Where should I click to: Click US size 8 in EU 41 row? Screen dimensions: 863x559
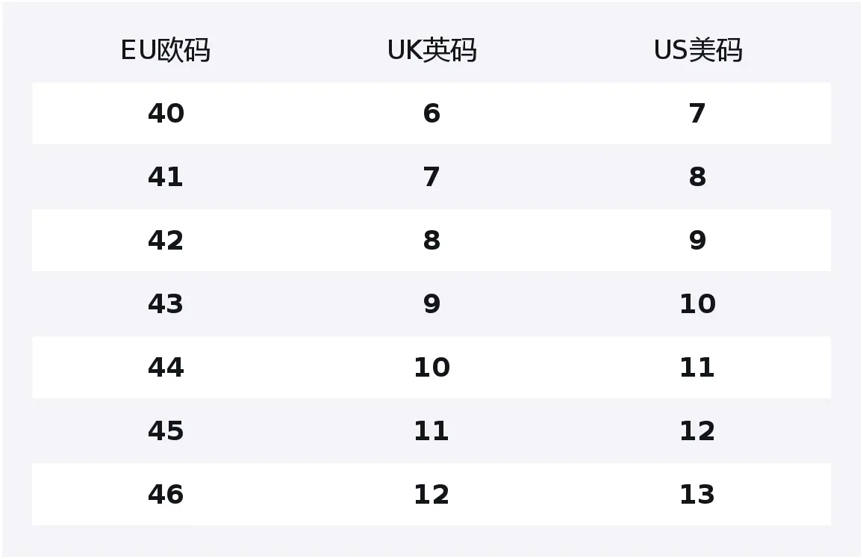pyautogui.click(x=697, y=177)
